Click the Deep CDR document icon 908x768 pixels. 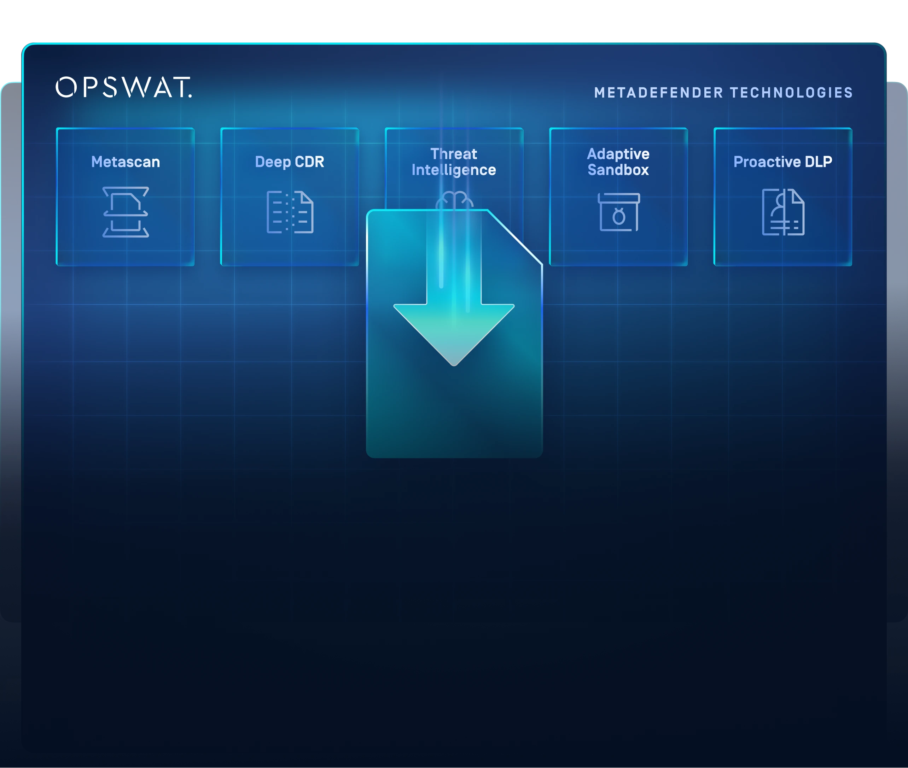[x=290, y=212]
